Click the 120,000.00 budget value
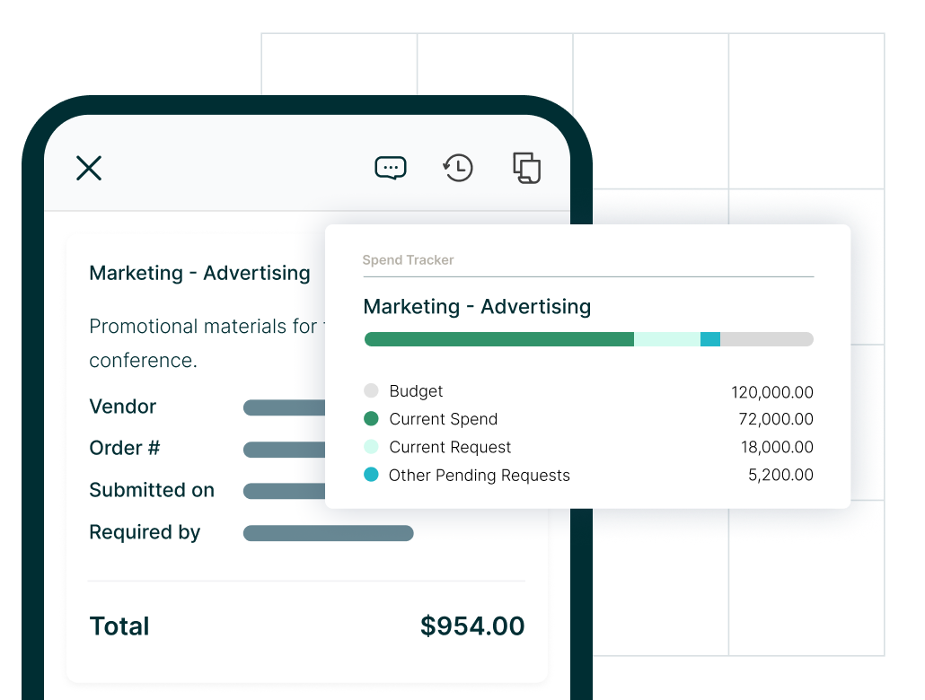Viewport: 925px width, 700px height. [x=772, y=392]
